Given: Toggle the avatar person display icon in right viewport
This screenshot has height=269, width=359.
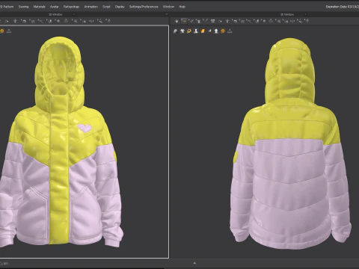Looking at the screenshot, I should click(196, 31).
